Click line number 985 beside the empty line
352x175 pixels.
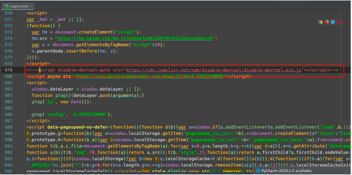tap(8, 108)
